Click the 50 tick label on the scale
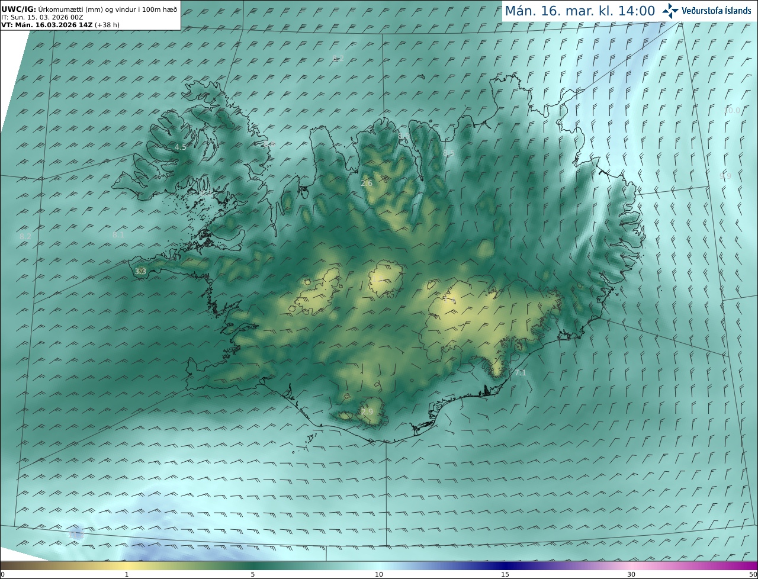Screen dimensions: 758x579 (x=753, y=575)
